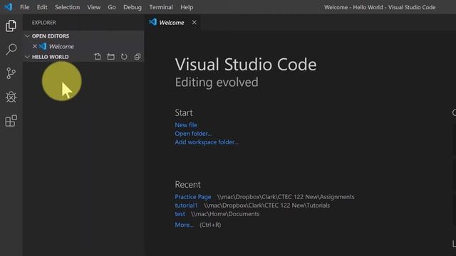Viewport: 456px width, 256px height.
Task: Collapse the Open Editors section
Action: [27, 36]
